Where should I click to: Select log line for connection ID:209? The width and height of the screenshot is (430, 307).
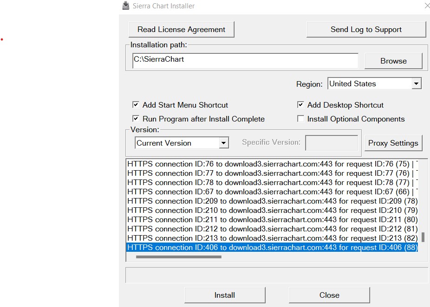(273, 201)
